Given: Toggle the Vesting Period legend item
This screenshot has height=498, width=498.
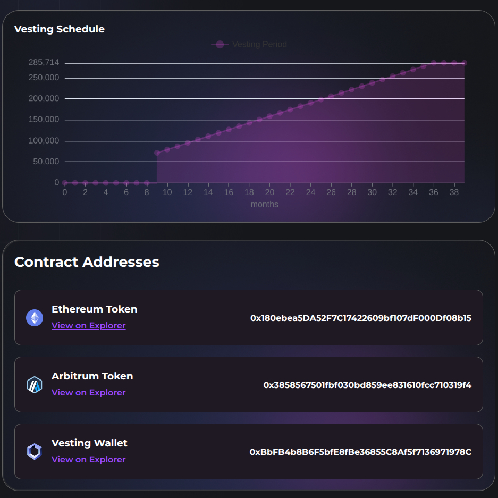Looking at the screenshot, I should (x=249, y=44).
